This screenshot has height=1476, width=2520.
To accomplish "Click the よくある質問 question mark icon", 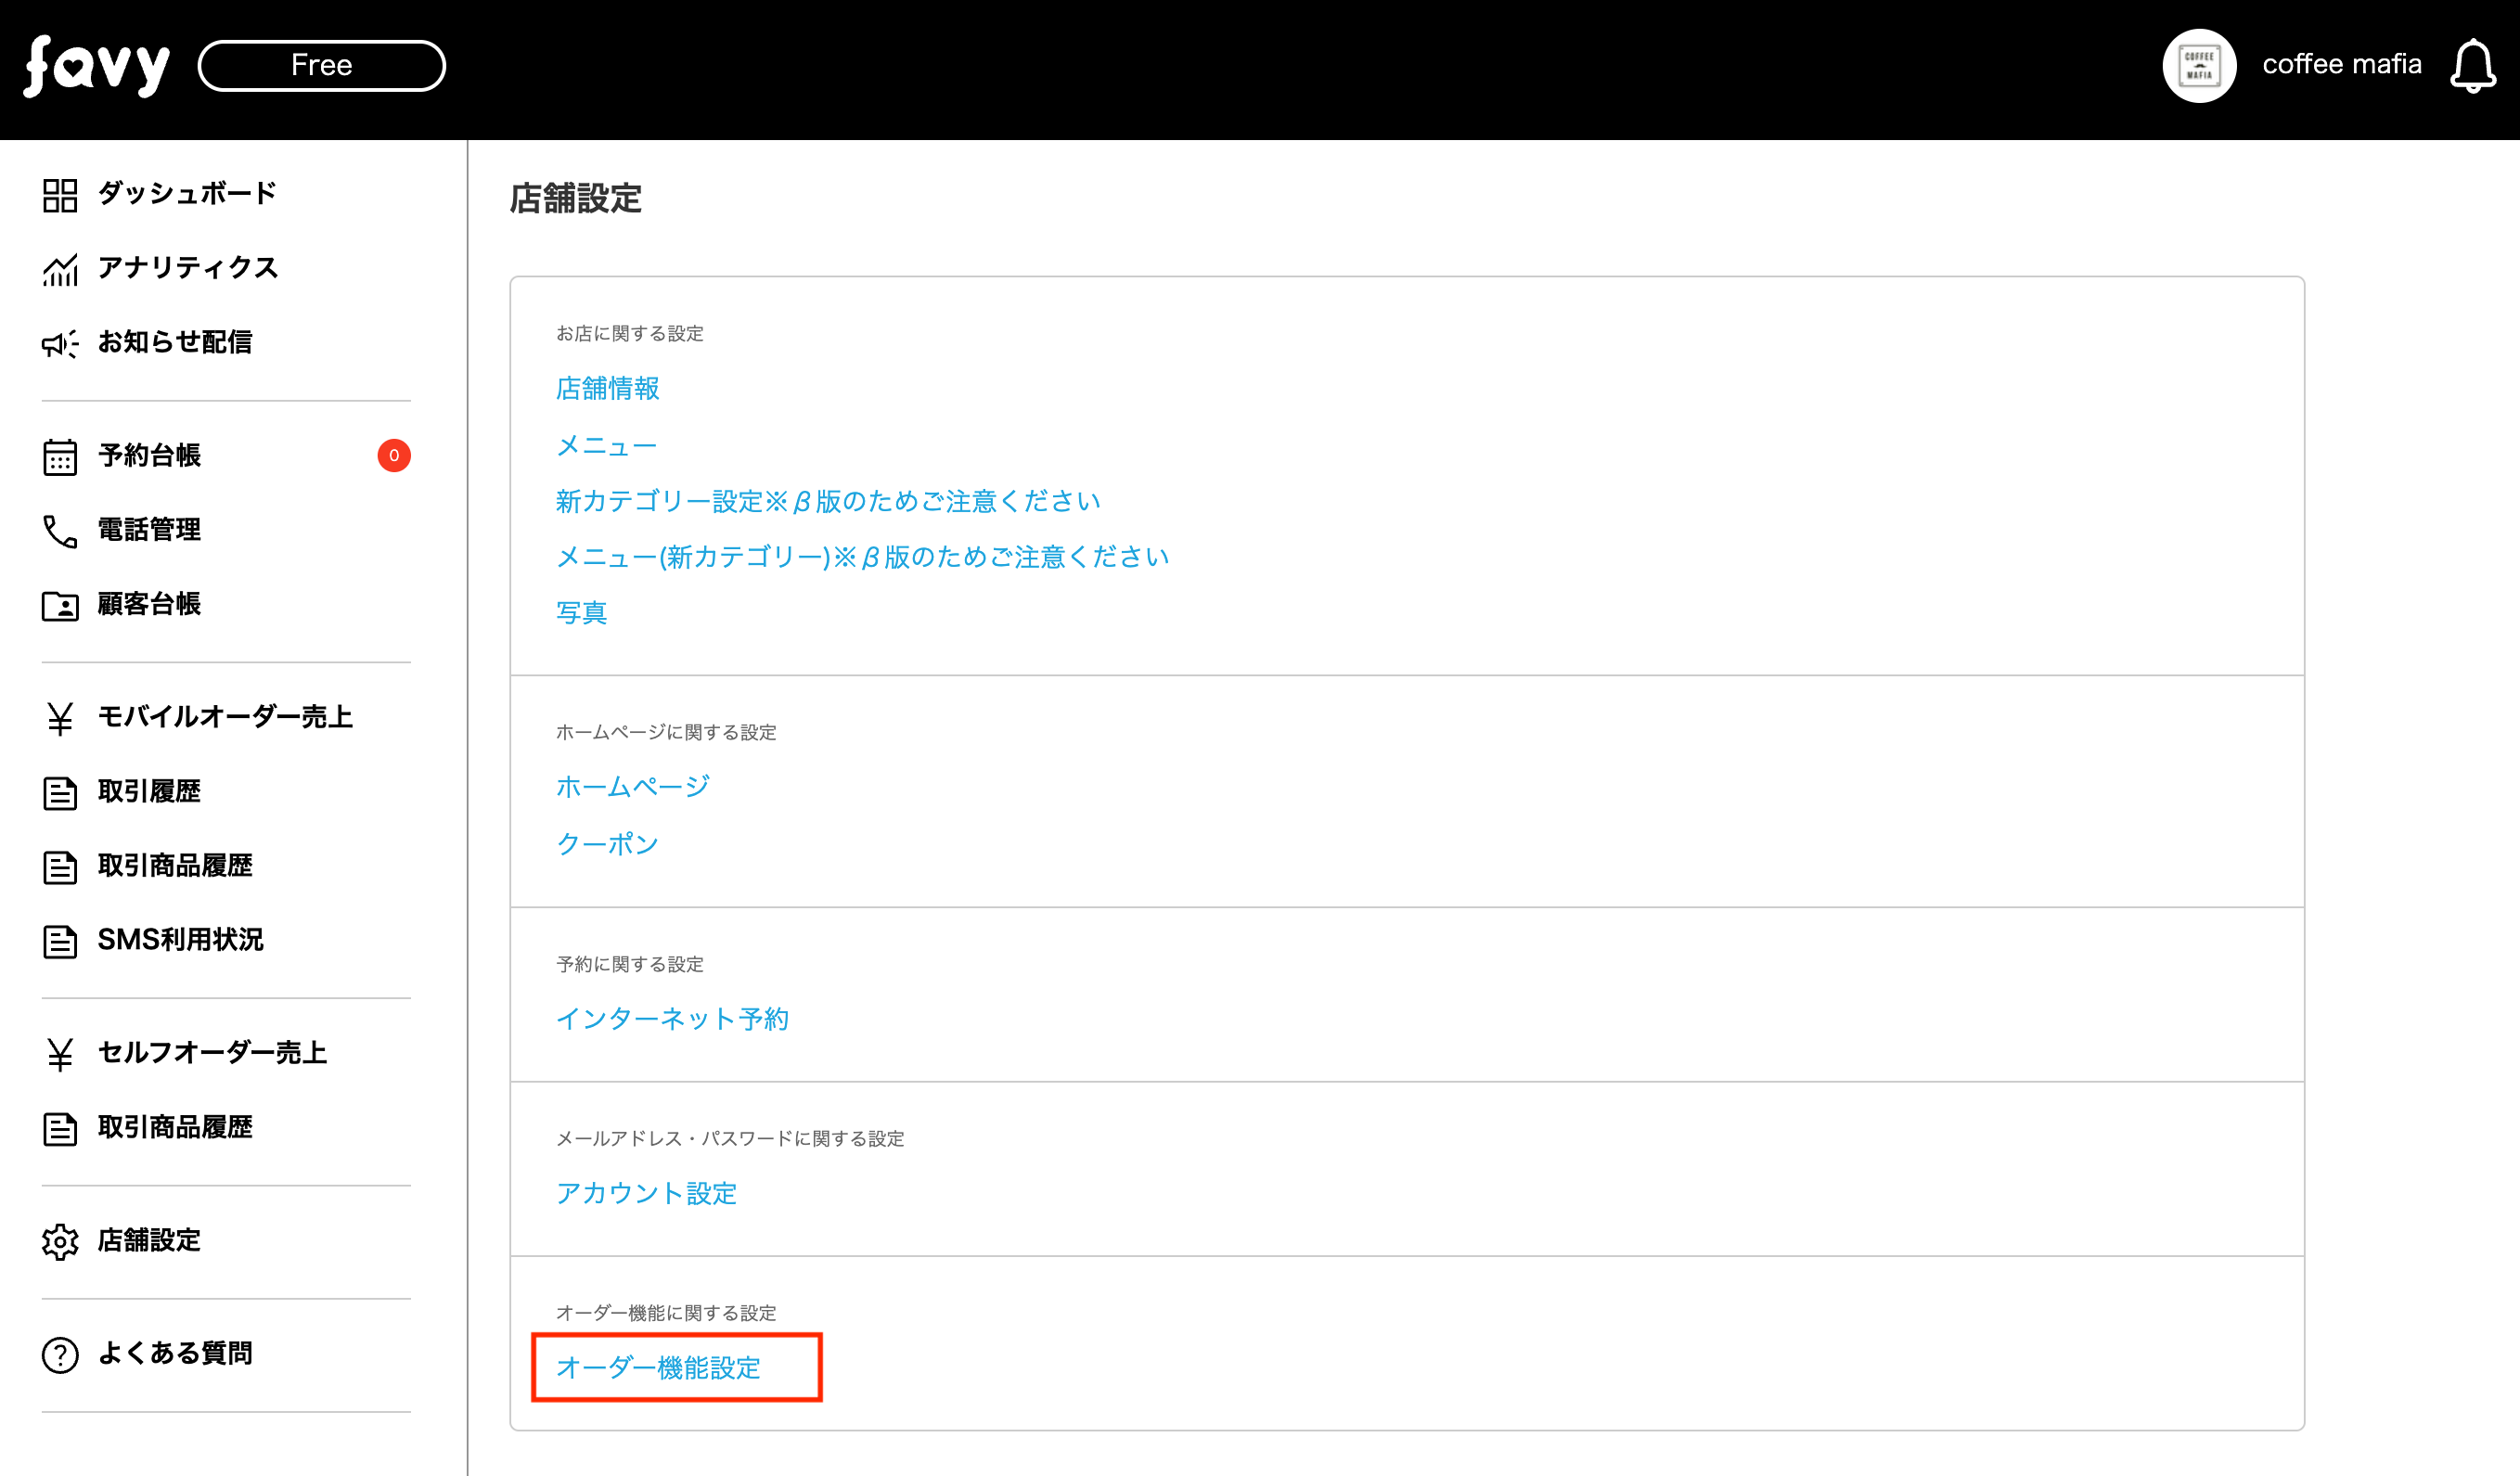I will coord(60,1354).
